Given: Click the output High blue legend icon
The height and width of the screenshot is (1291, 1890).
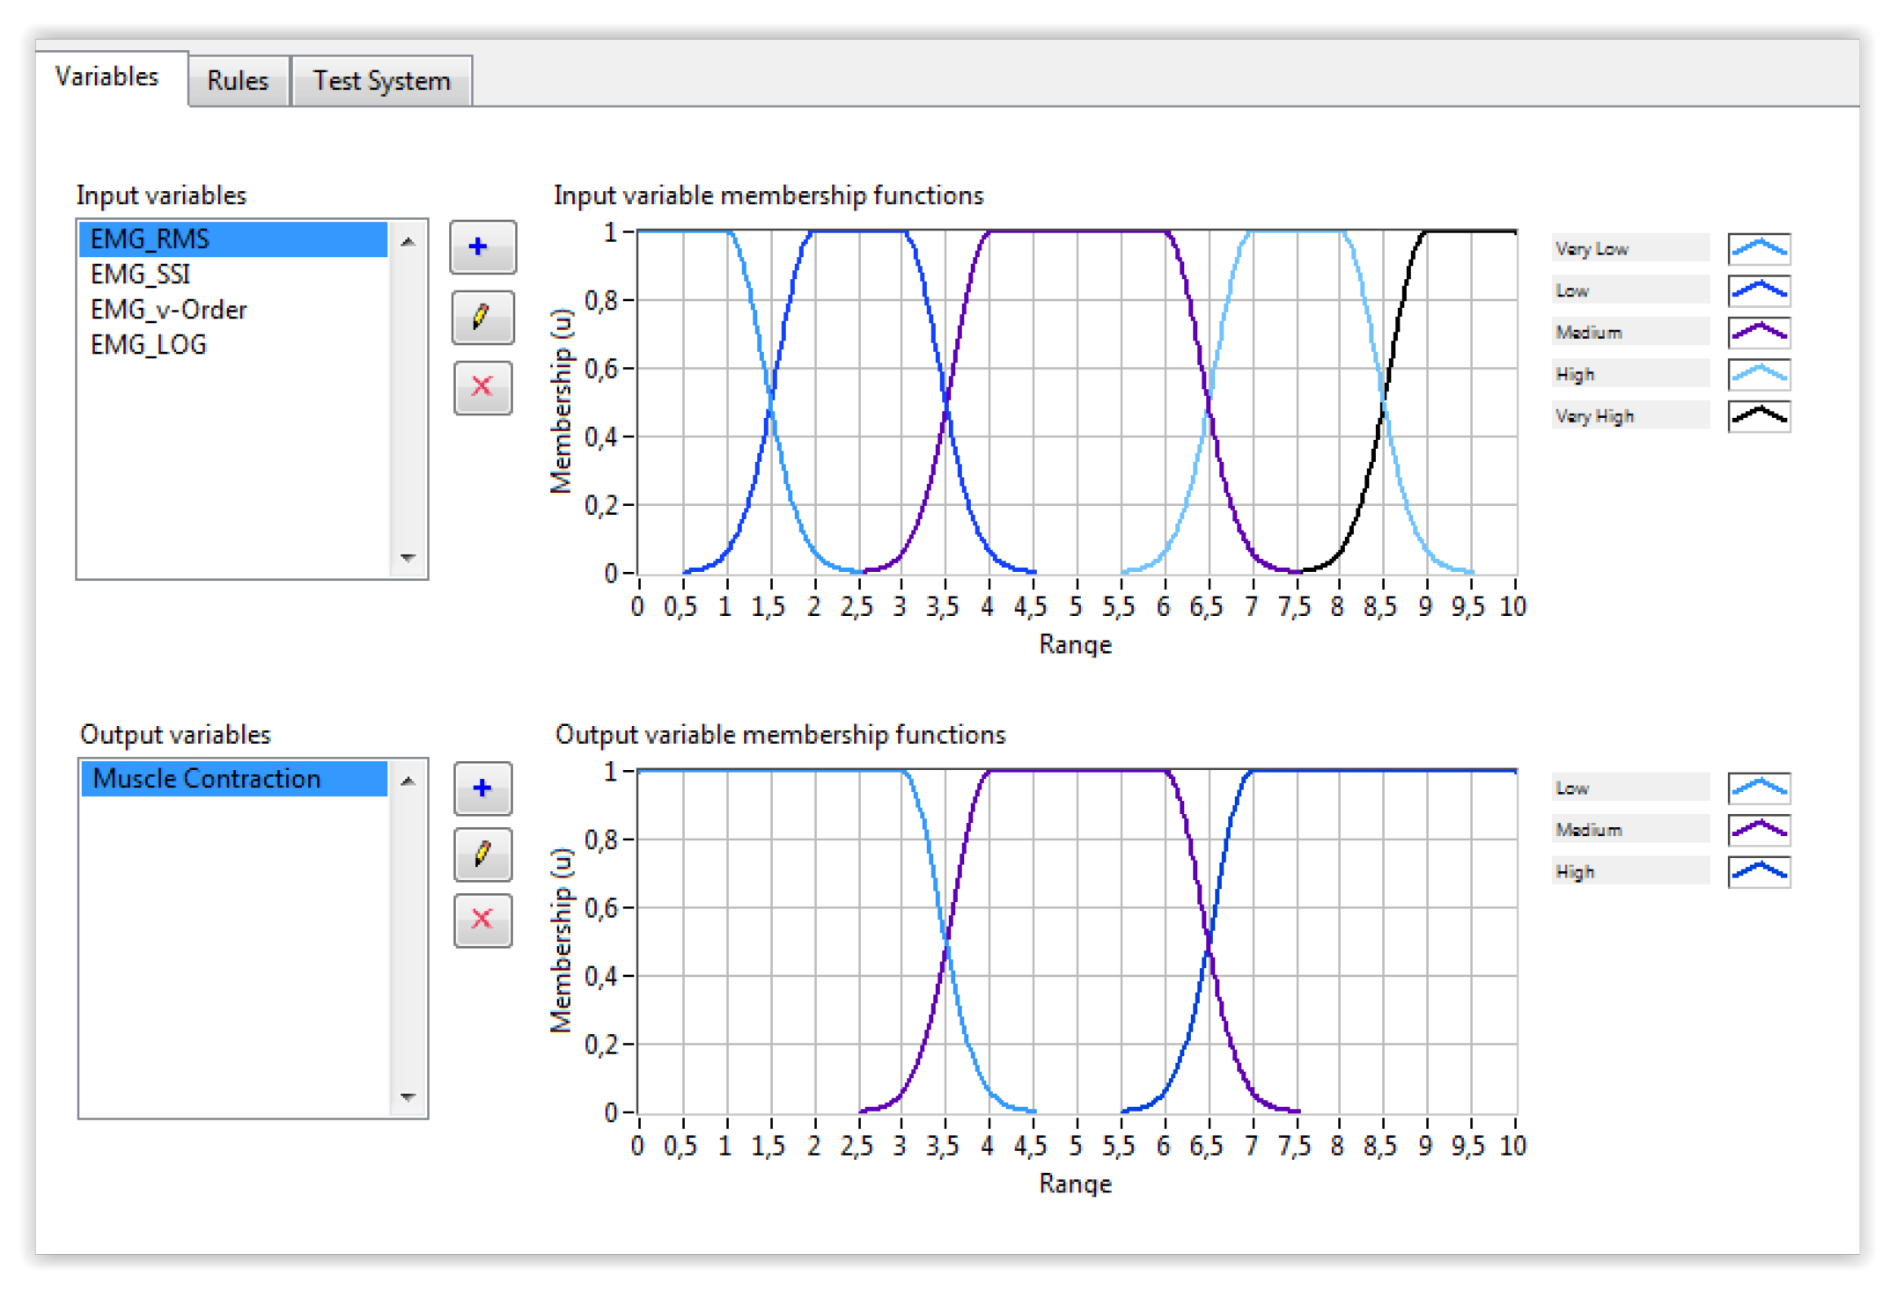Looking at the screenshot, I should click(1758, 871).
